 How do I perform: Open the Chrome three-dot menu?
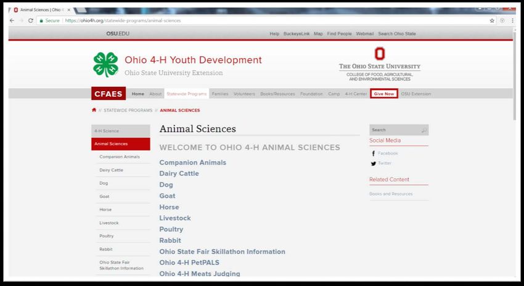513,20
